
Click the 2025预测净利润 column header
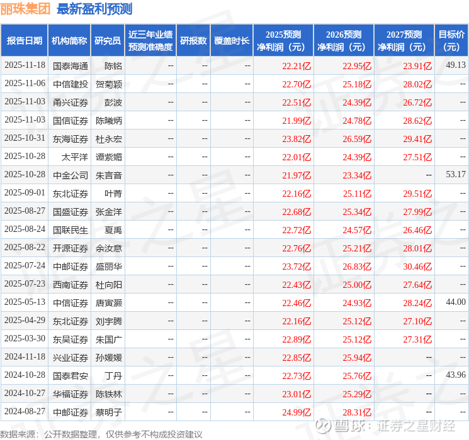[x=283, y=41]
